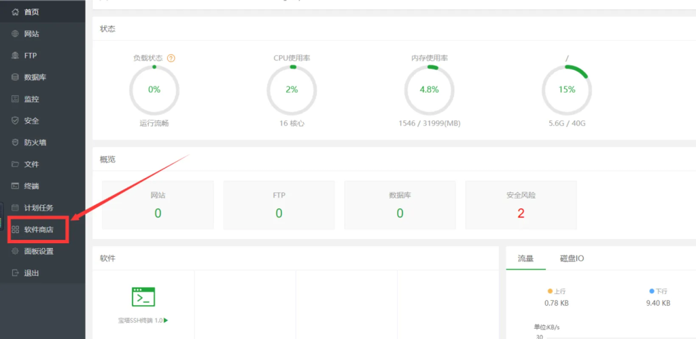The width and height of the screenshot is (696, 339).
Task: Open the 安全 shield icon
Action: (16, 121)
